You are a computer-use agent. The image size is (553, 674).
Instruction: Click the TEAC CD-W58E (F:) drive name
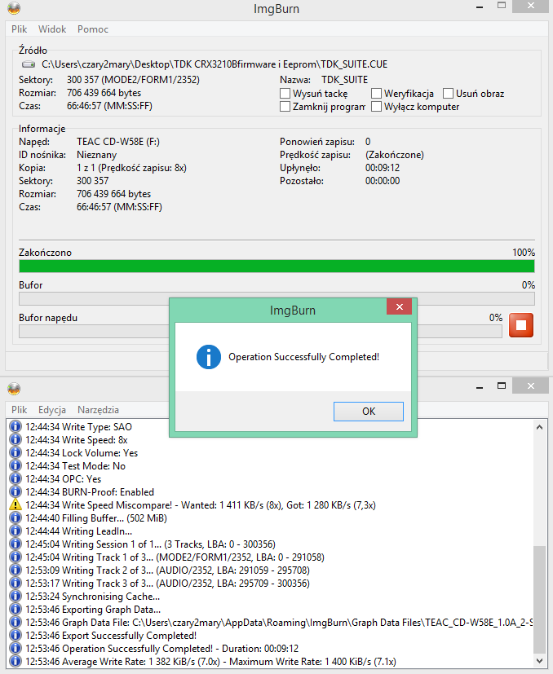(118, 142)
